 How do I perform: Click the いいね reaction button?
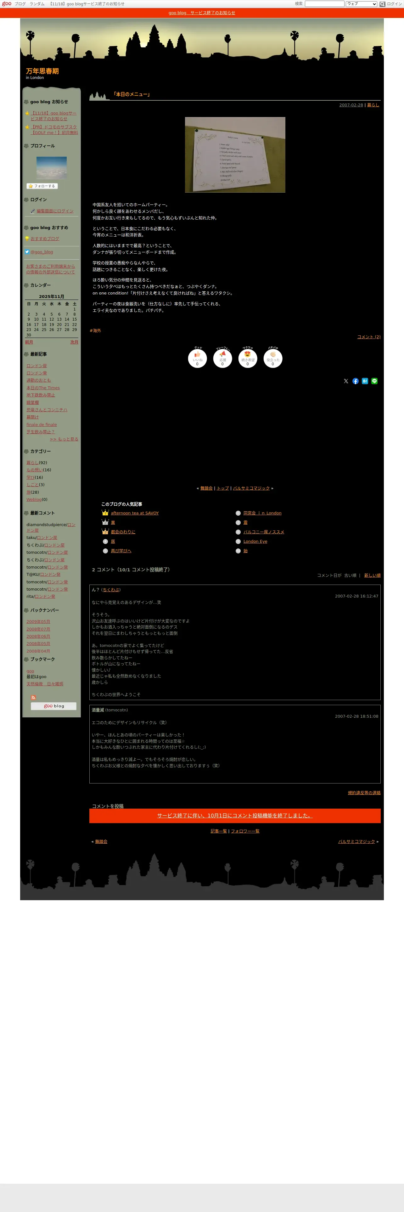coord(197,358)
